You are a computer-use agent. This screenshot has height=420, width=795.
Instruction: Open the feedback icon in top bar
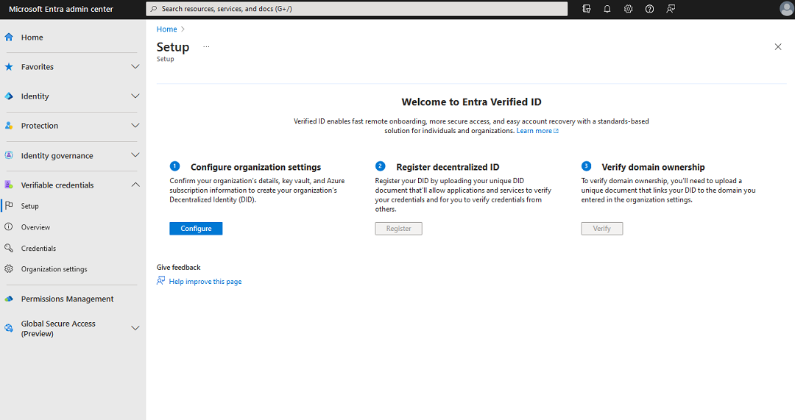[671, 9]
